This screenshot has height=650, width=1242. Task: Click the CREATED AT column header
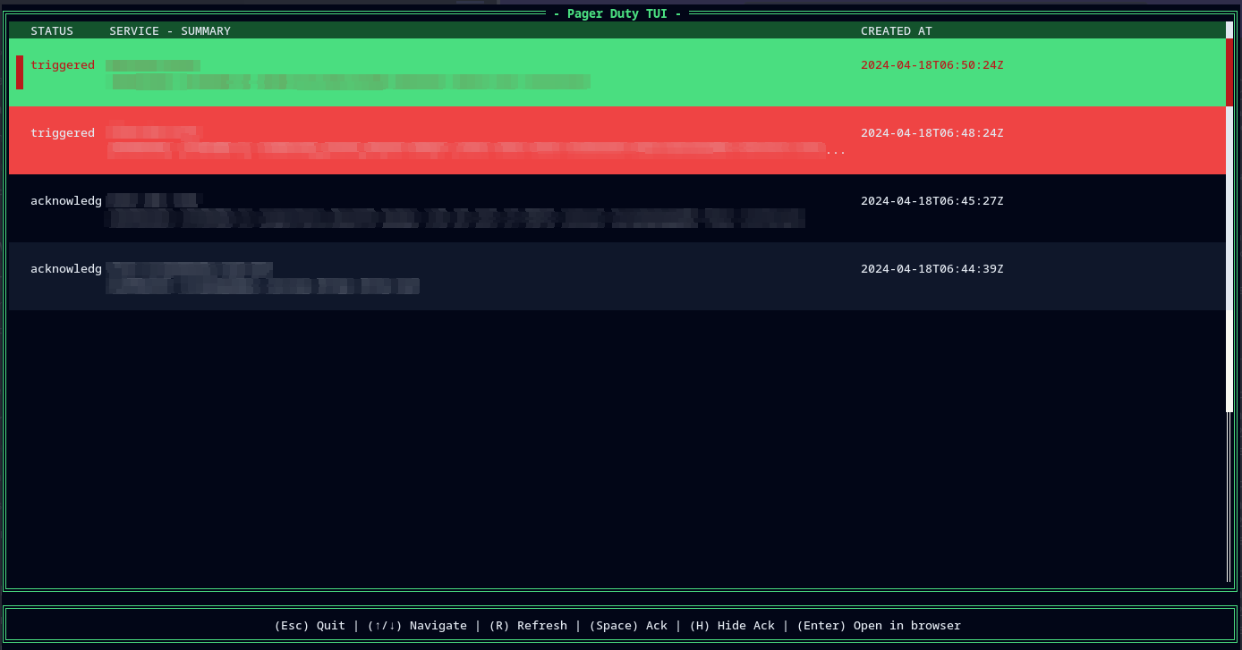coord(897,31)
